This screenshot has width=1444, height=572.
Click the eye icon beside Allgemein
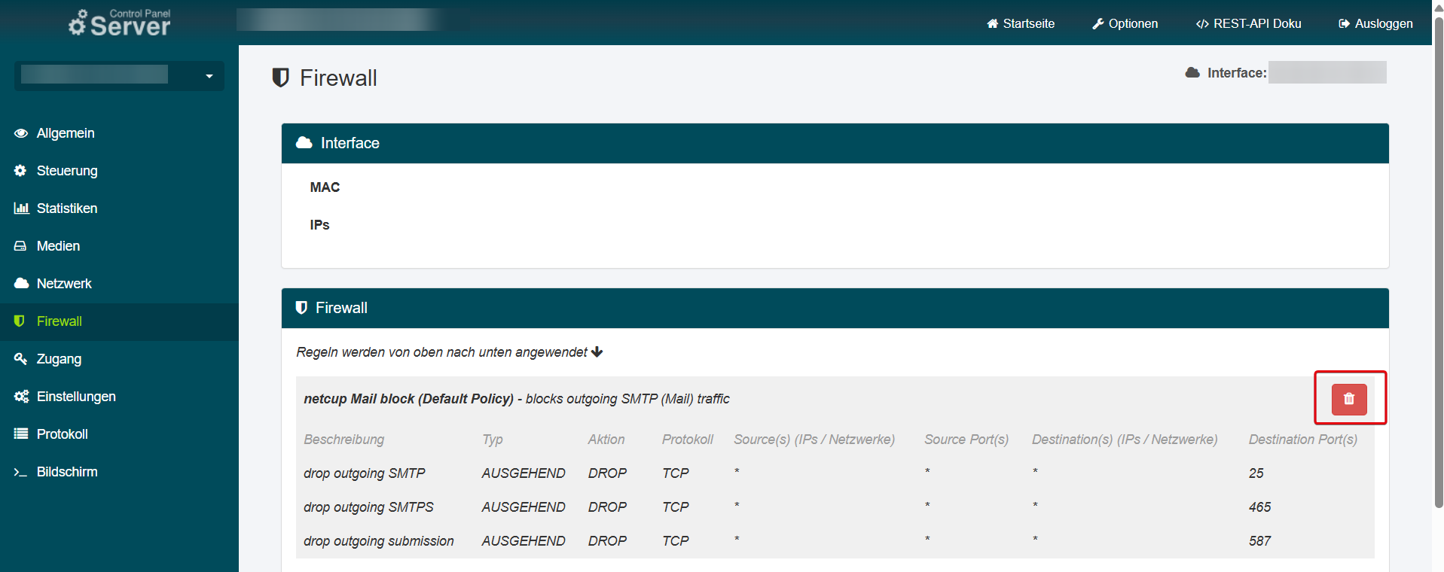(x=21, y=133)
